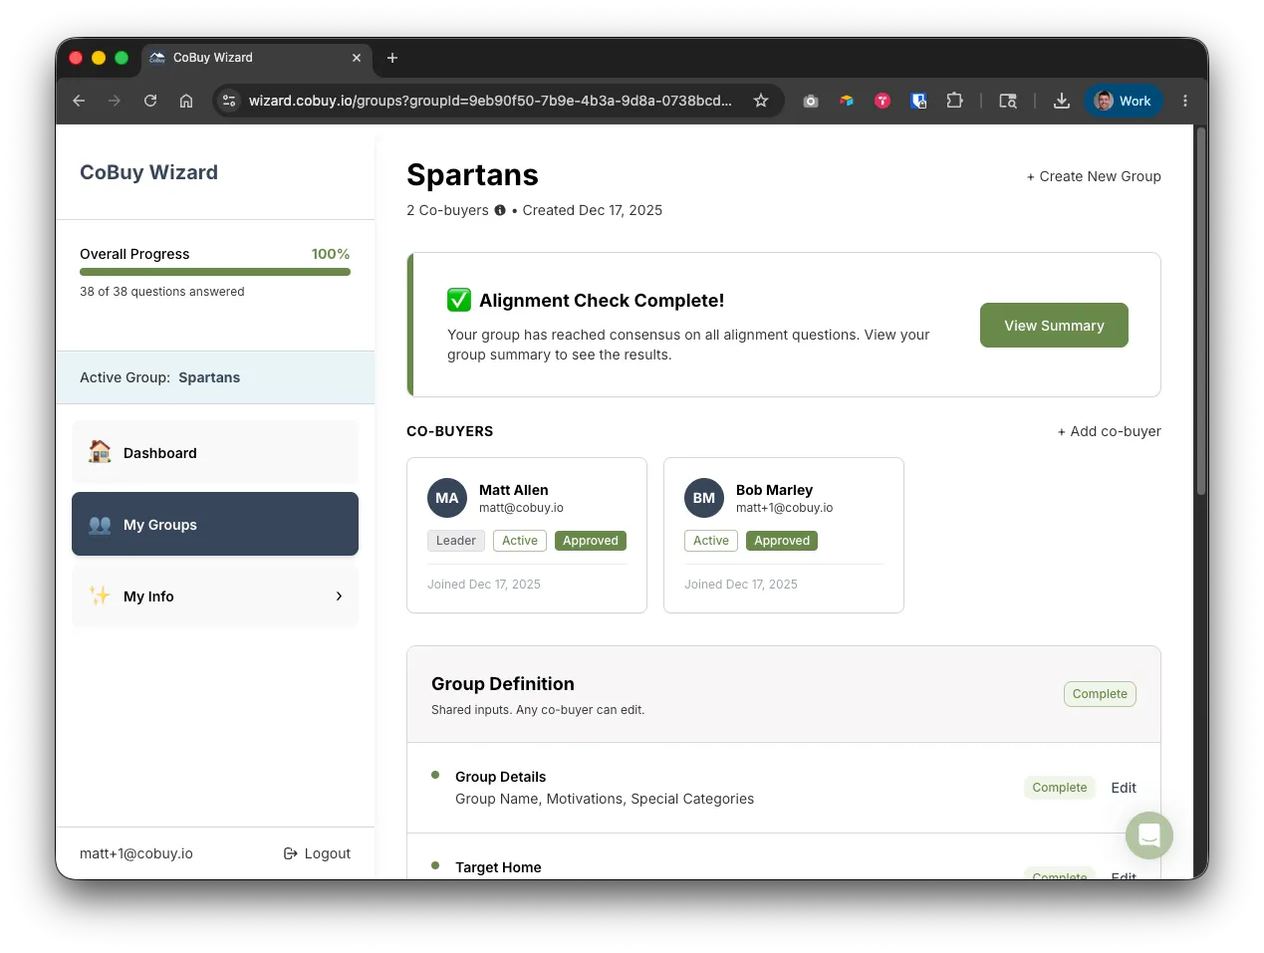Image resolution: width=1264 pixels, height=953 pixels.
Task: Close the CoBuy Wizard tab
Action: coord(357,58)
